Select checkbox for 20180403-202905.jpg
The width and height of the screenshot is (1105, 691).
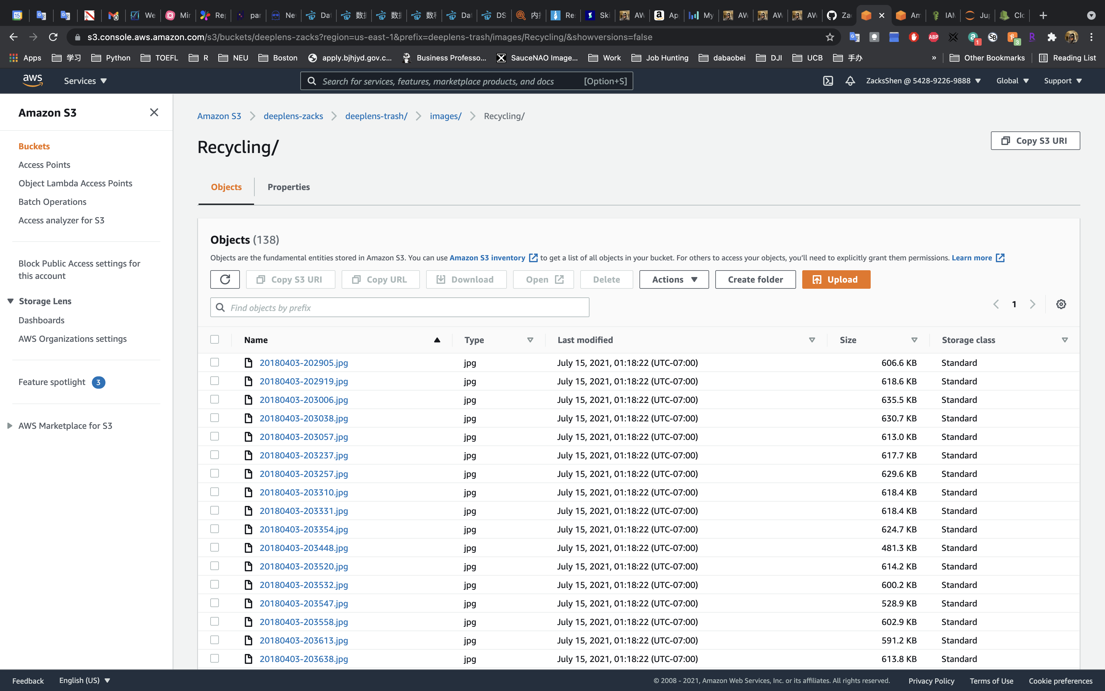coord(215,362)
